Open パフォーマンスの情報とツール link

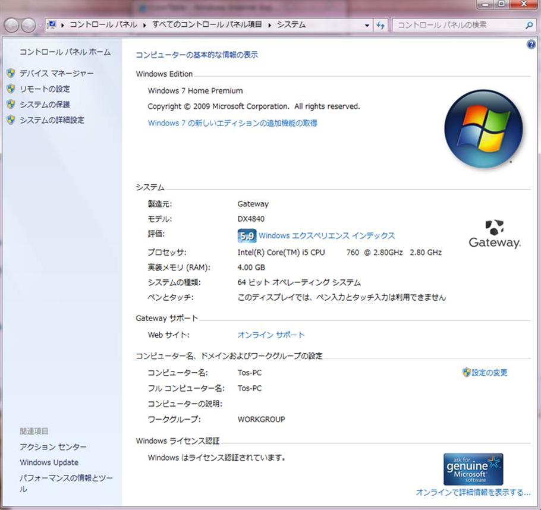66,483
